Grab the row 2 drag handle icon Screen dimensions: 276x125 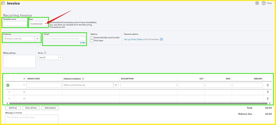pyautogui.click(x=9, y=92)
